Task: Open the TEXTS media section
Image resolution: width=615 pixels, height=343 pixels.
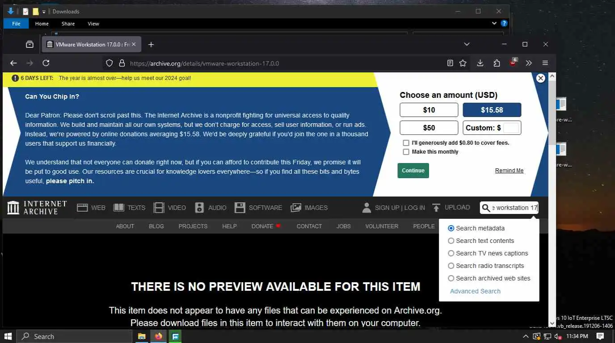Action: (x=129, y=208)
